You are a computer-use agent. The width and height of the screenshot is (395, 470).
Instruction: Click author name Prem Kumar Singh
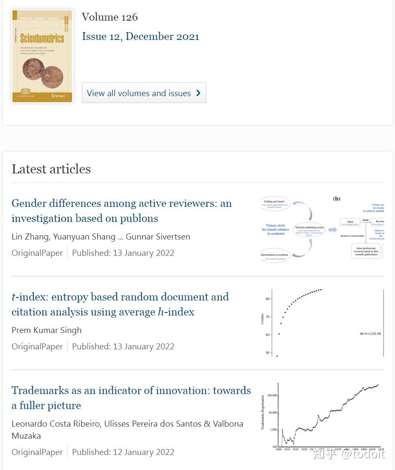tap(46, 330)
